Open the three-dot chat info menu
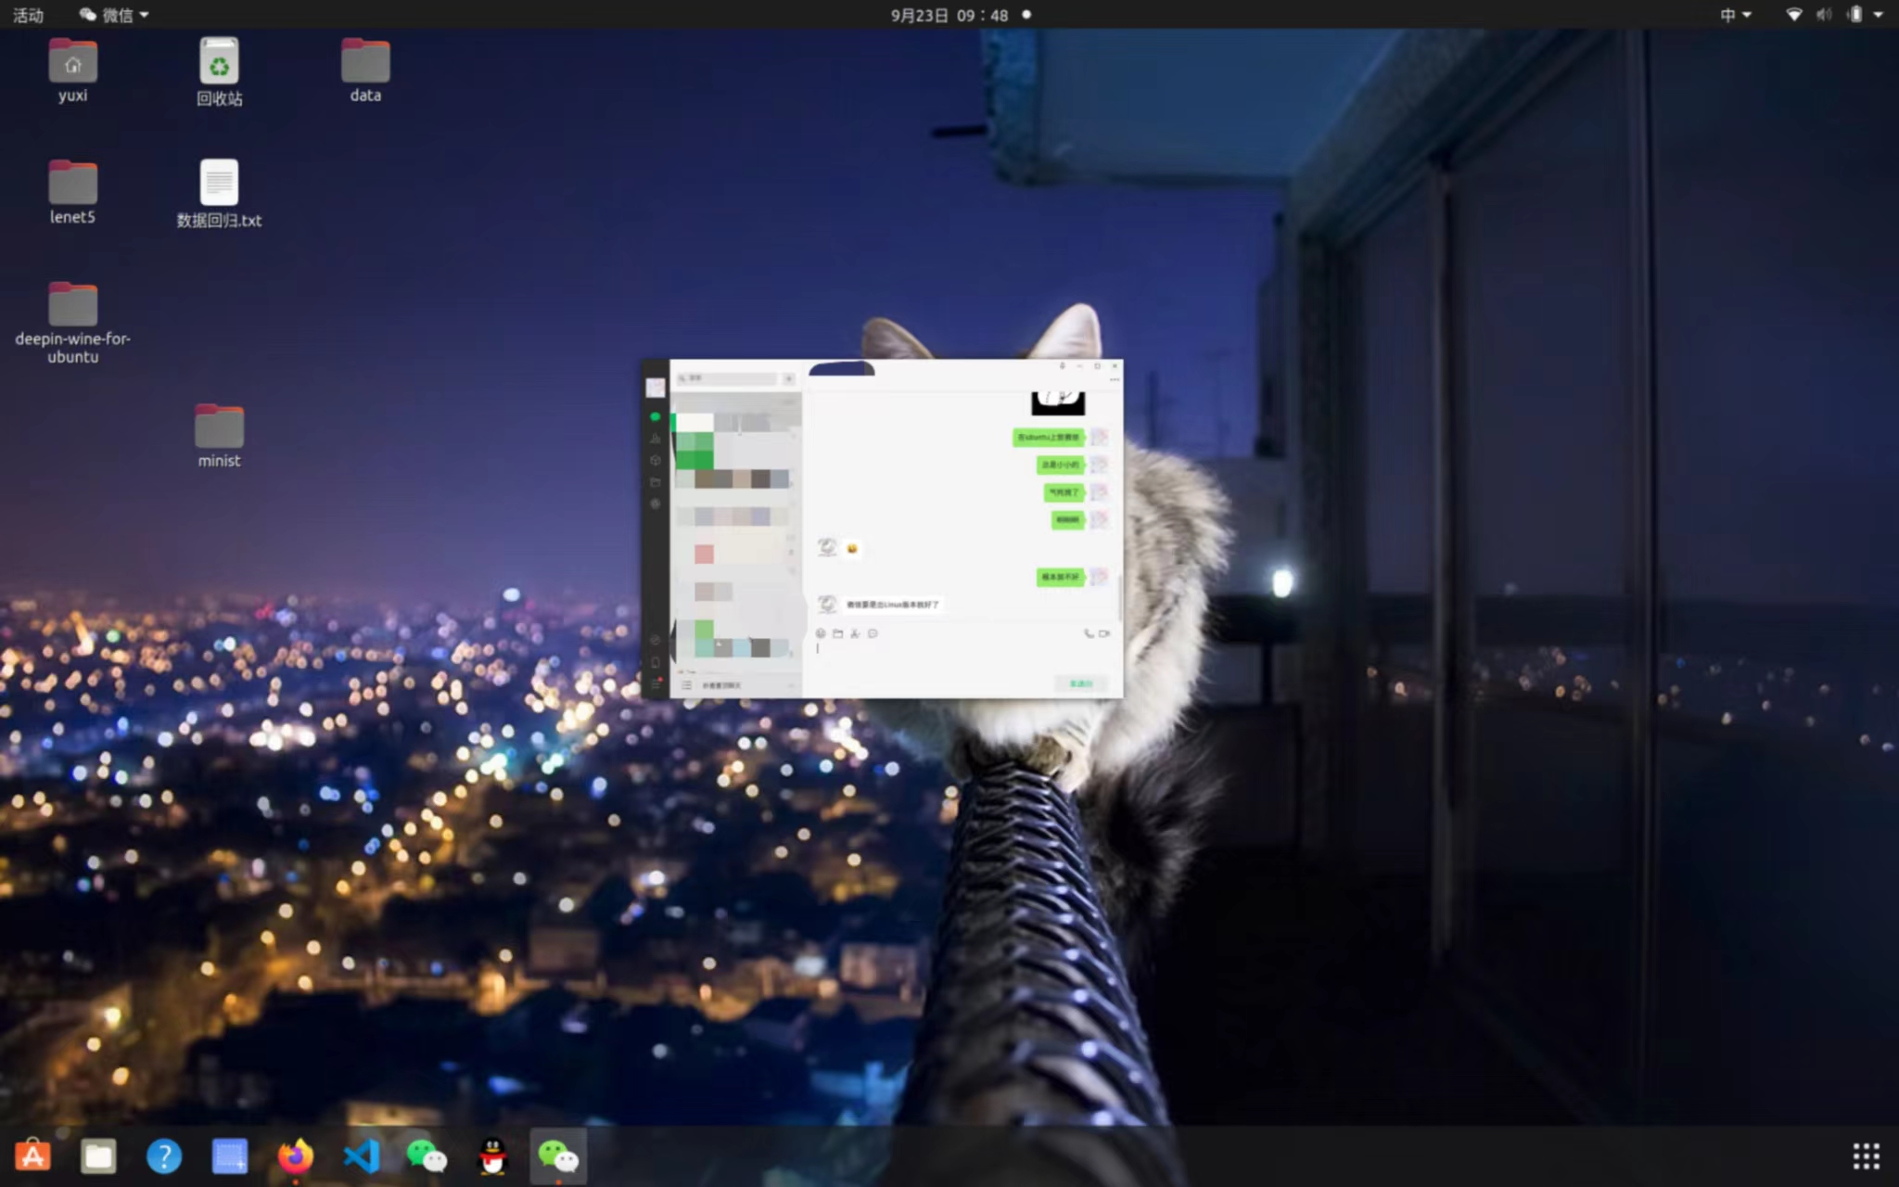Viewport: 1899px width, 1187px height. [1114, 379]
